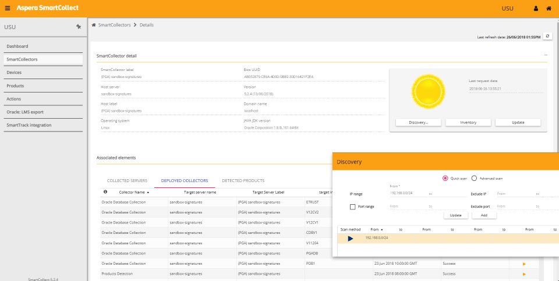Screen dimensions: 559x281
Task: Pin the USU sidebar panel
Action: click(79, 27)
